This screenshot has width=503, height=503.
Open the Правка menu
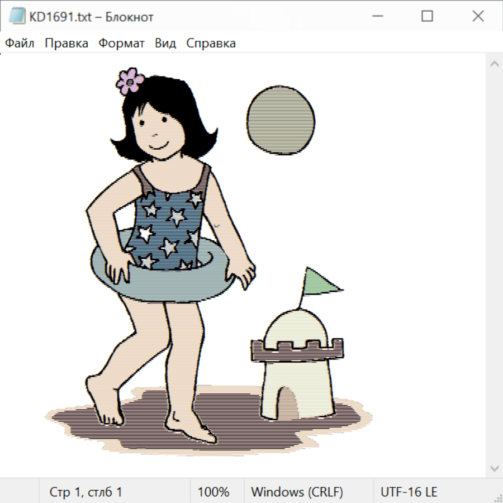[67, 44]
